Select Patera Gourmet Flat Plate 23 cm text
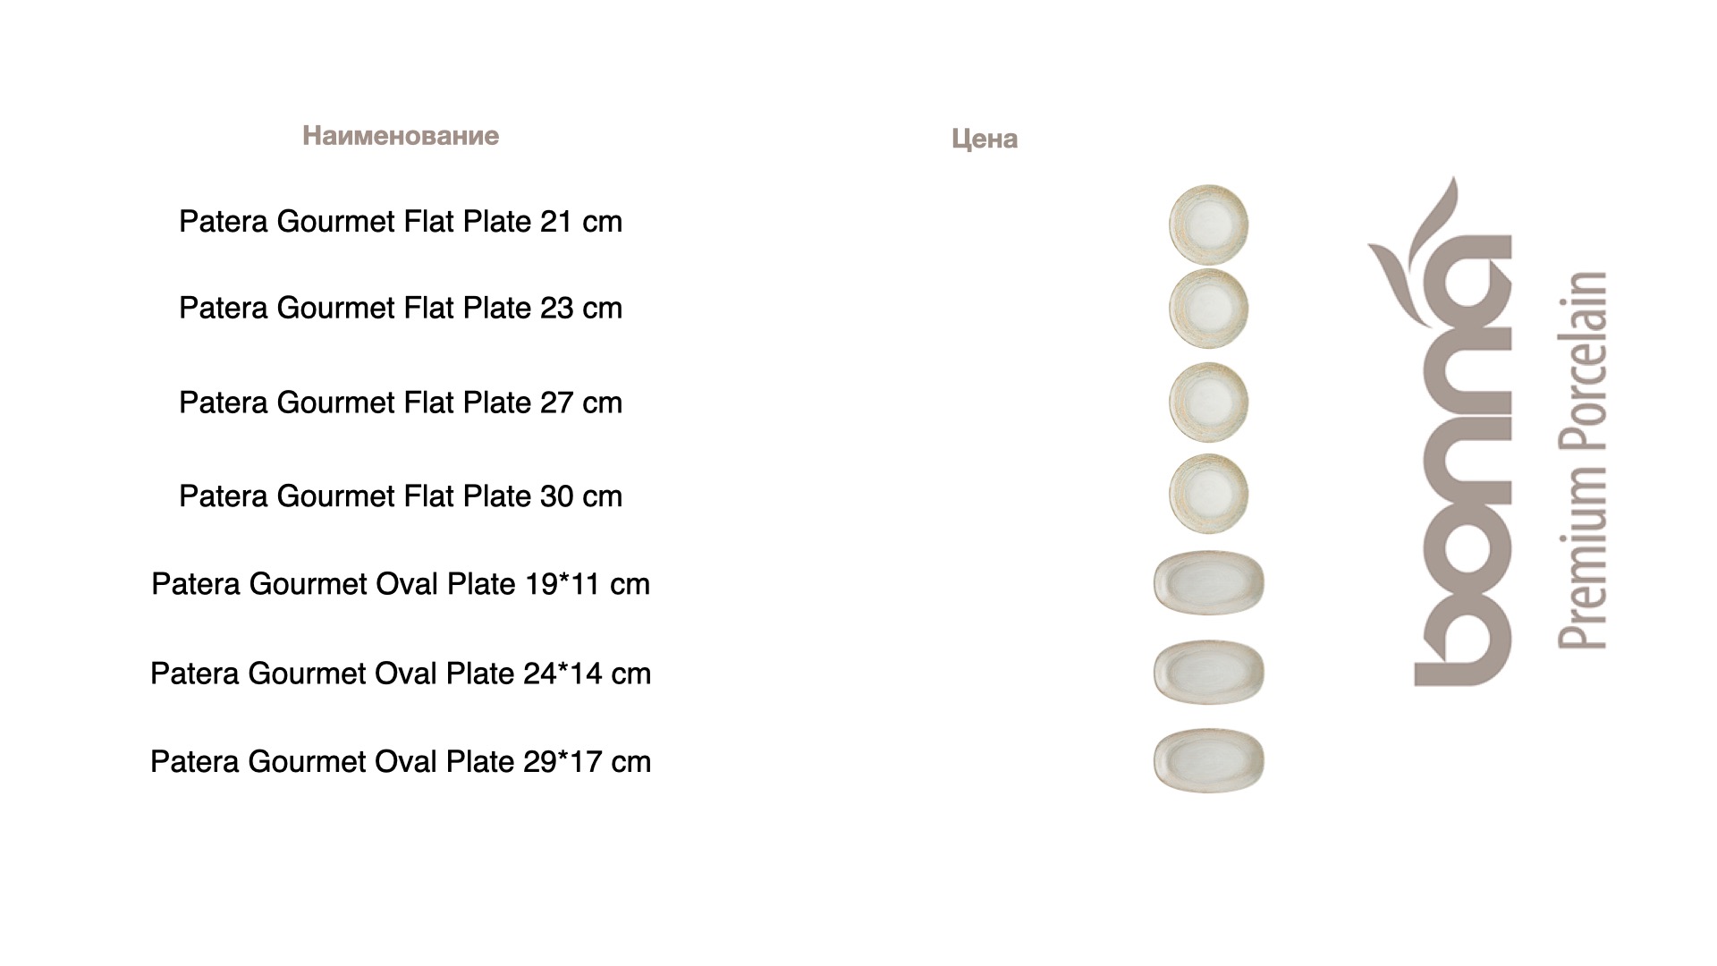Viewport: 1717px width, 966px height. click(x=401, y=308)
